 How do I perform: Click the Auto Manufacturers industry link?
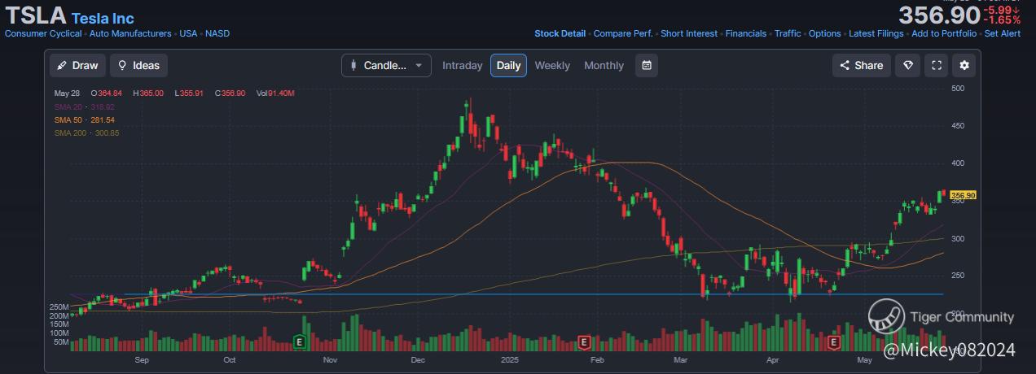tap(130, 34)
